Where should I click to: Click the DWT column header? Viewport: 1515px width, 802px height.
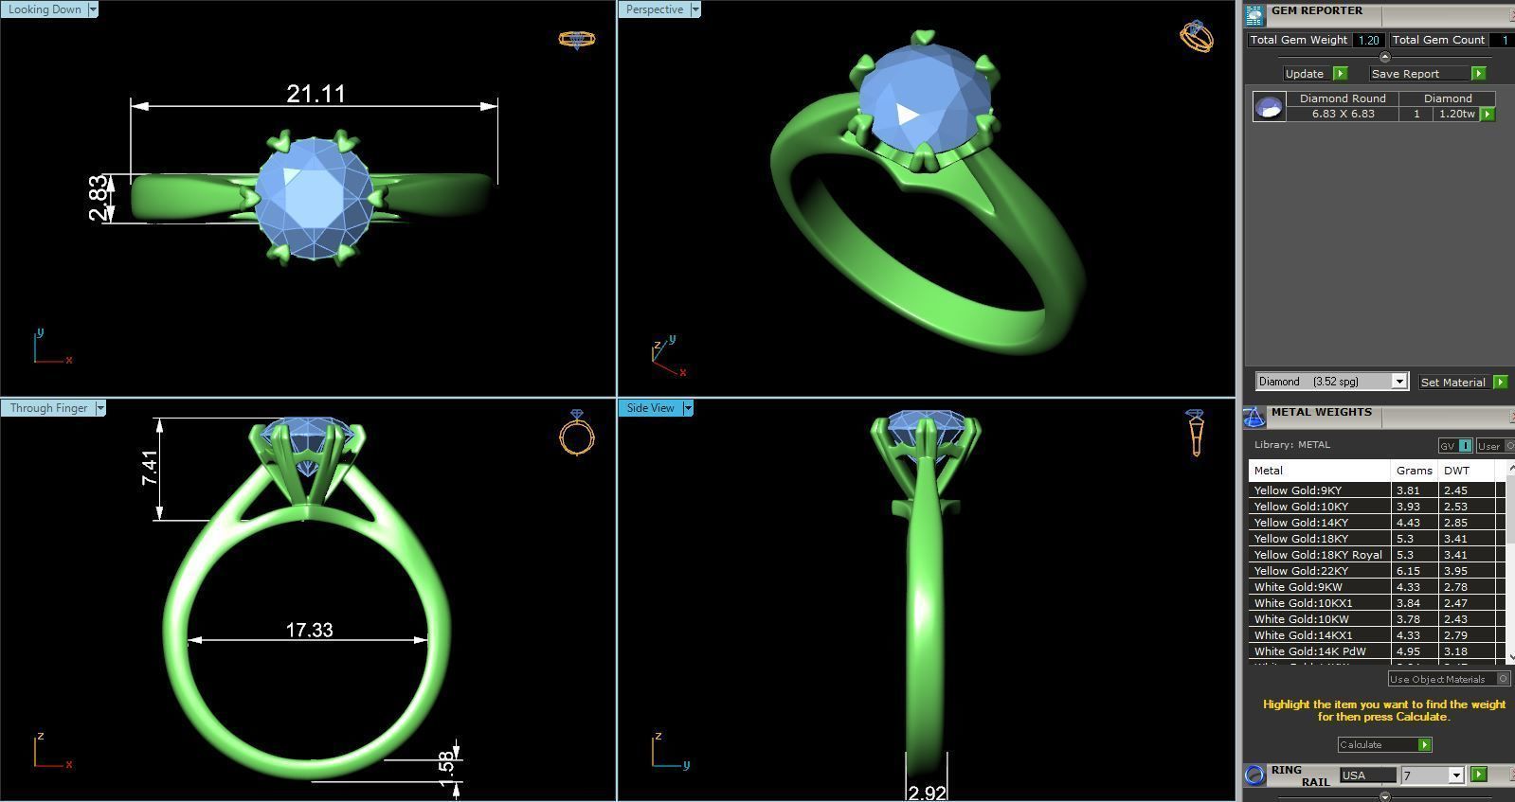pos(1467,471)
